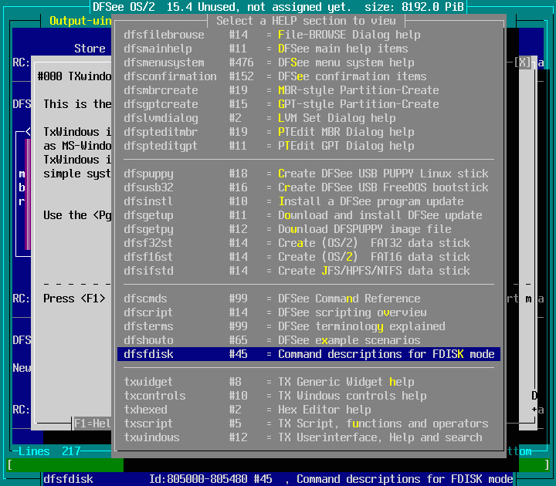This screenshot has width=556, height=486.
Task: Select Create DFSee USB FreeDOS bootstick
Action: 309,187
